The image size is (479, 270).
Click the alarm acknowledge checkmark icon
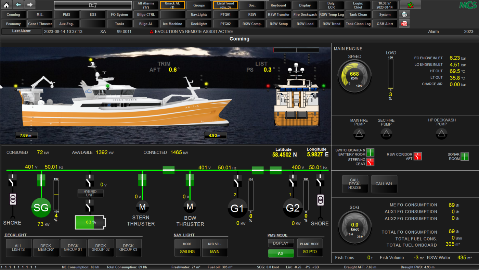coord(410,5)
